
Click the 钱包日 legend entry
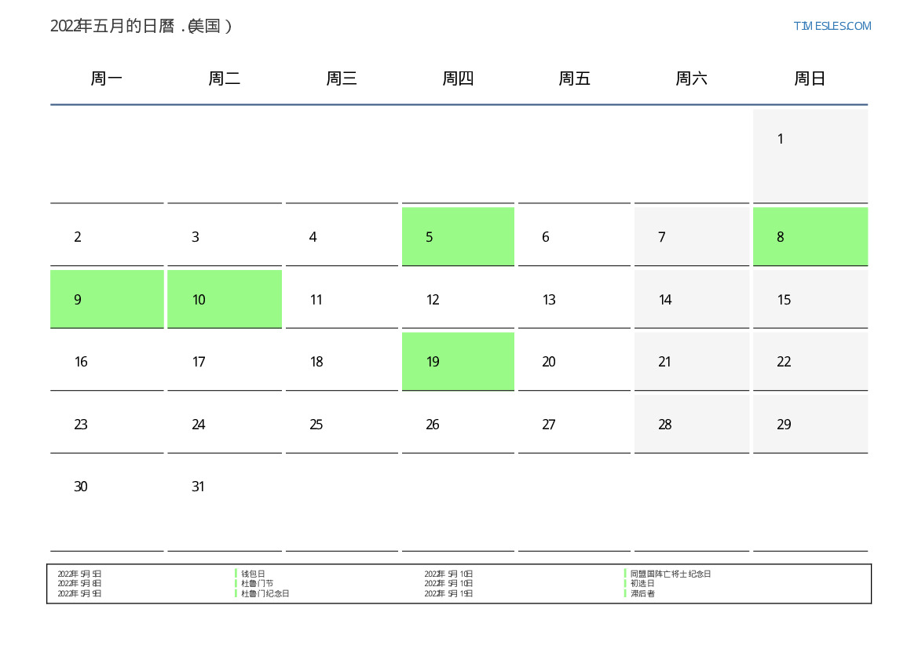pyautogui.click(x=253, y=574)
